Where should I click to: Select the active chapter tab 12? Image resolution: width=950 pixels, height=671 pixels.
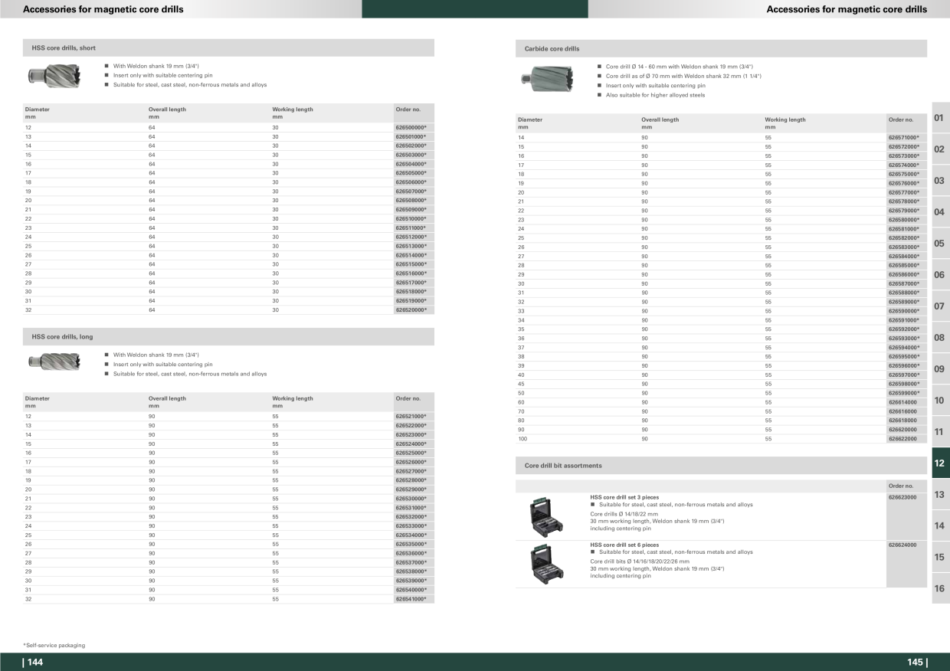[x=940, y=463]
